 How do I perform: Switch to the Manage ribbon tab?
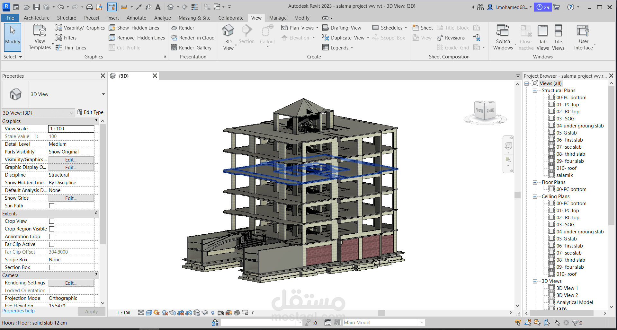click(x=278, y=18)
